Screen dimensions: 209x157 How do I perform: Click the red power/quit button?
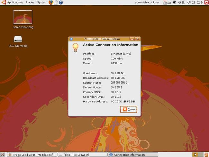206,2
